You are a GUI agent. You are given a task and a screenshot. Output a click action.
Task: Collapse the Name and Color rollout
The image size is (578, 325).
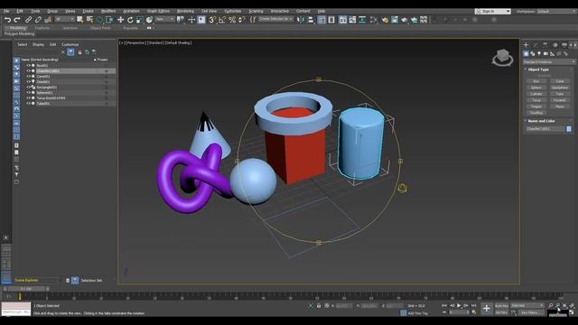coord(541,121)
